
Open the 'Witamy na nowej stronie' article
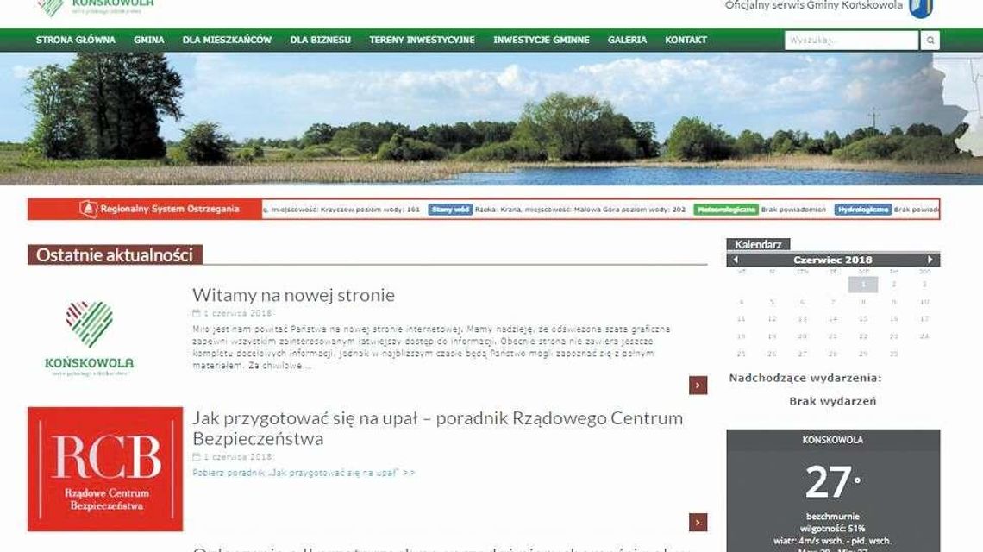(293, 294)
